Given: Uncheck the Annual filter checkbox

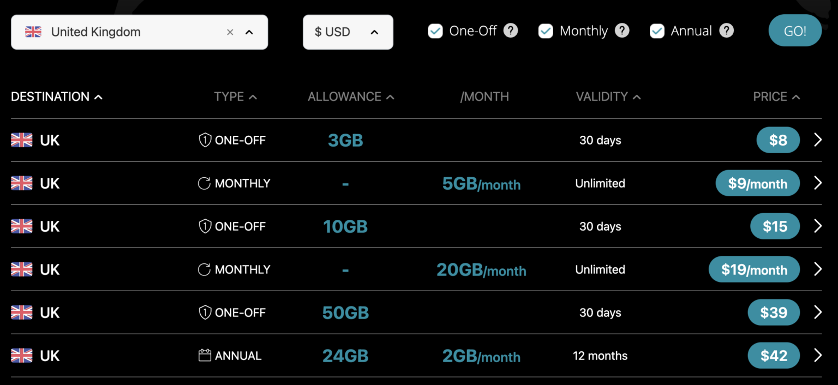Looking at the screenshot, I should (657, 31).
